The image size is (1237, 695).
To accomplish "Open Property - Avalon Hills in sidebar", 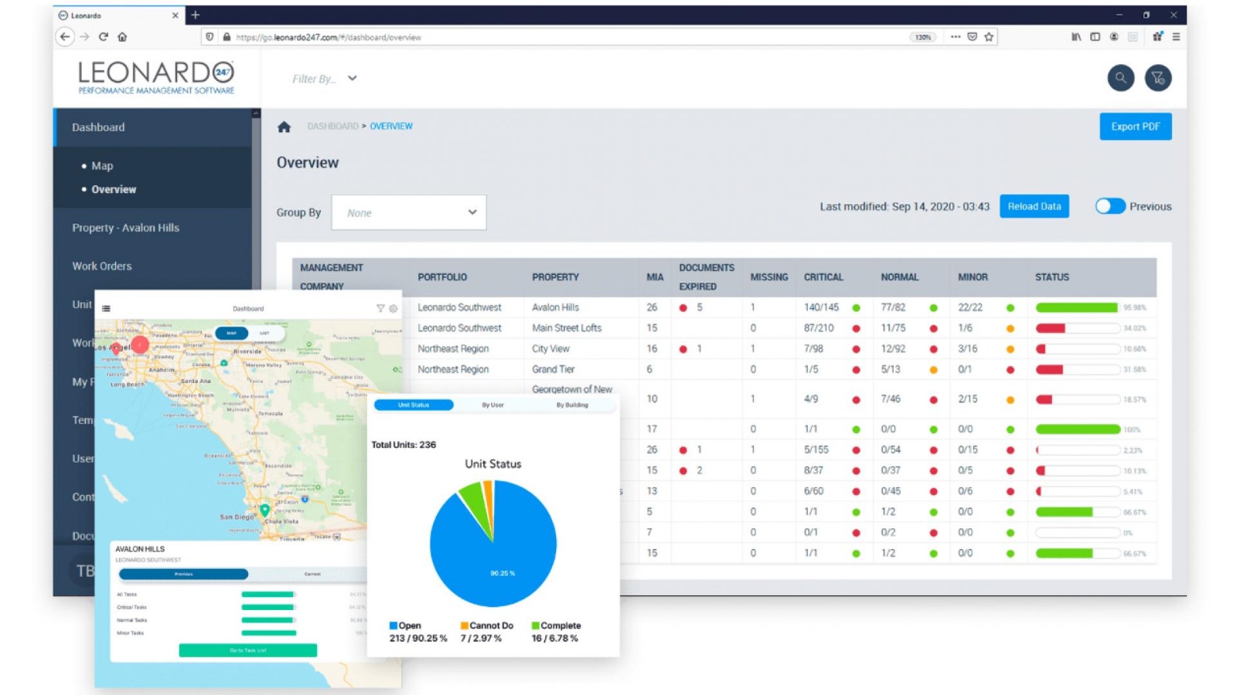I will pos(125,228).
